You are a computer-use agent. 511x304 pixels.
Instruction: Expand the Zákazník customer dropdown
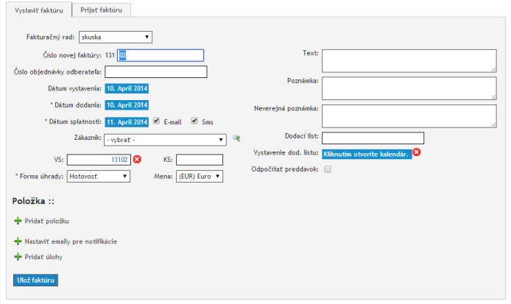[166, 139]
